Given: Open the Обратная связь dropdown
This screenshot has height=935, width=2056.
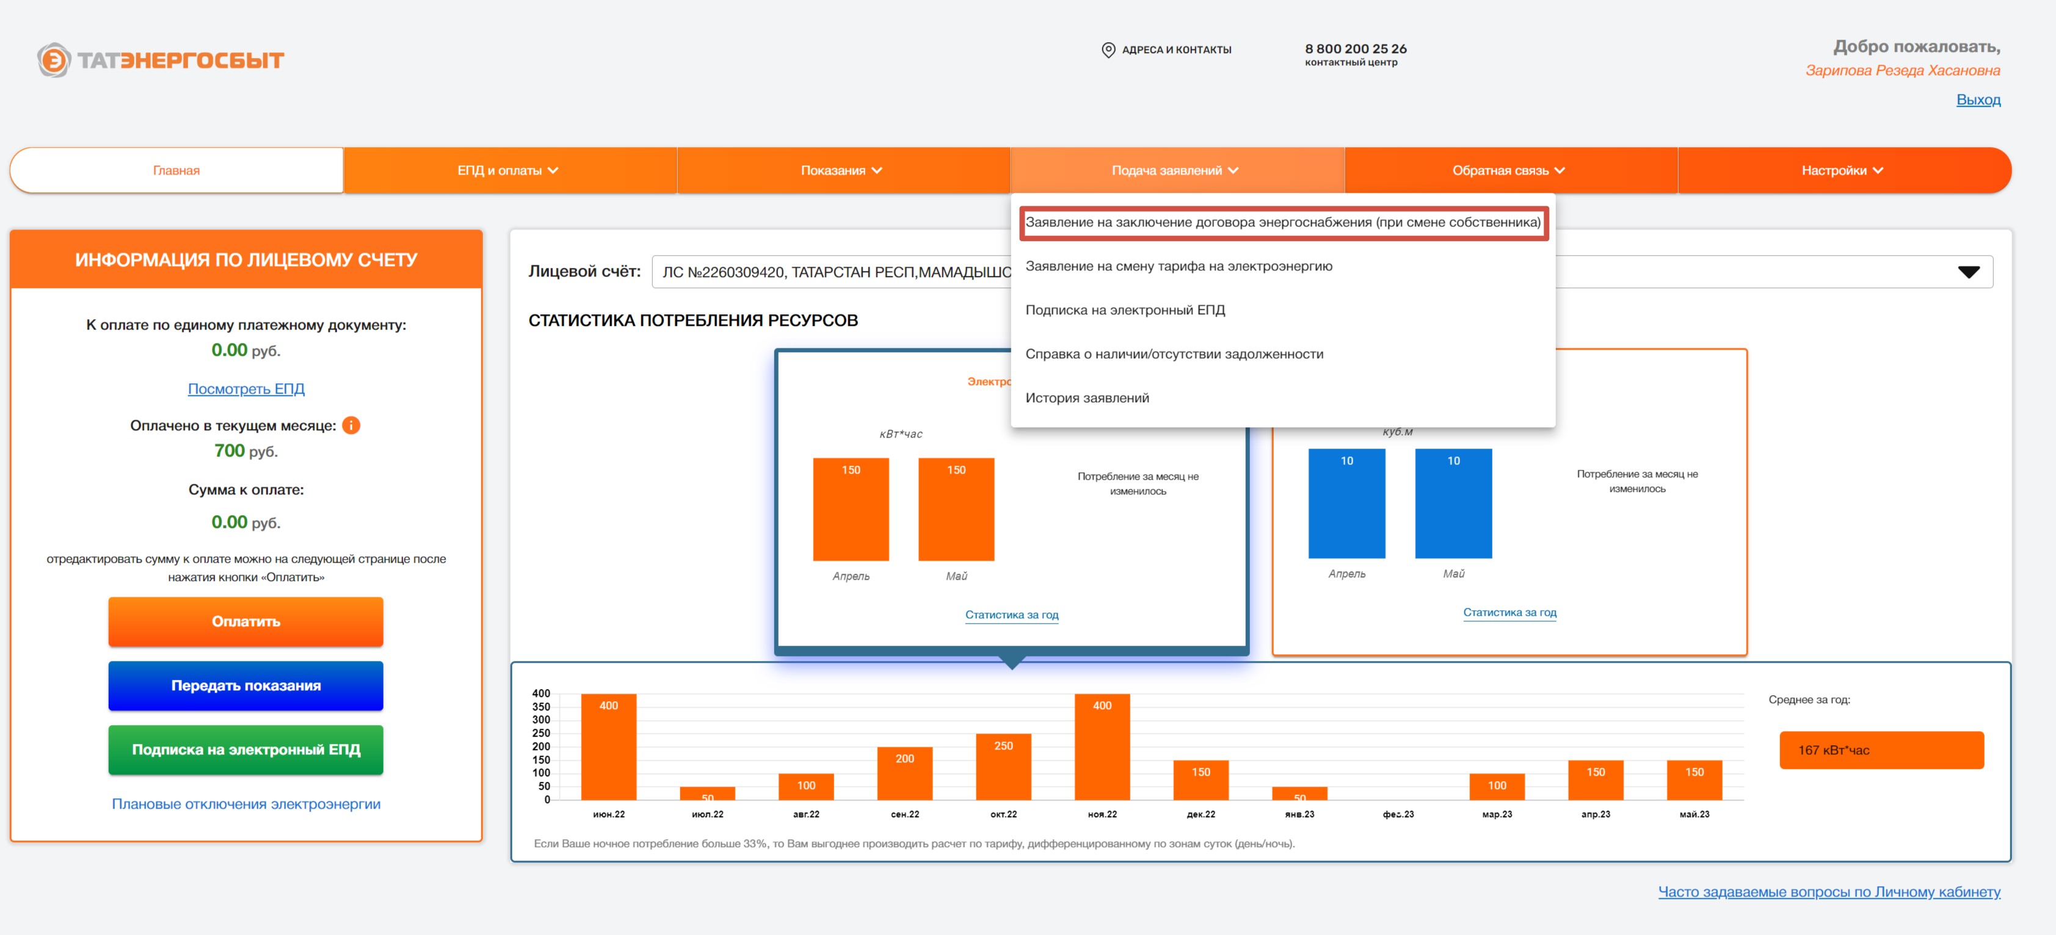Looking at the screenshot, I should (1510, 171).
